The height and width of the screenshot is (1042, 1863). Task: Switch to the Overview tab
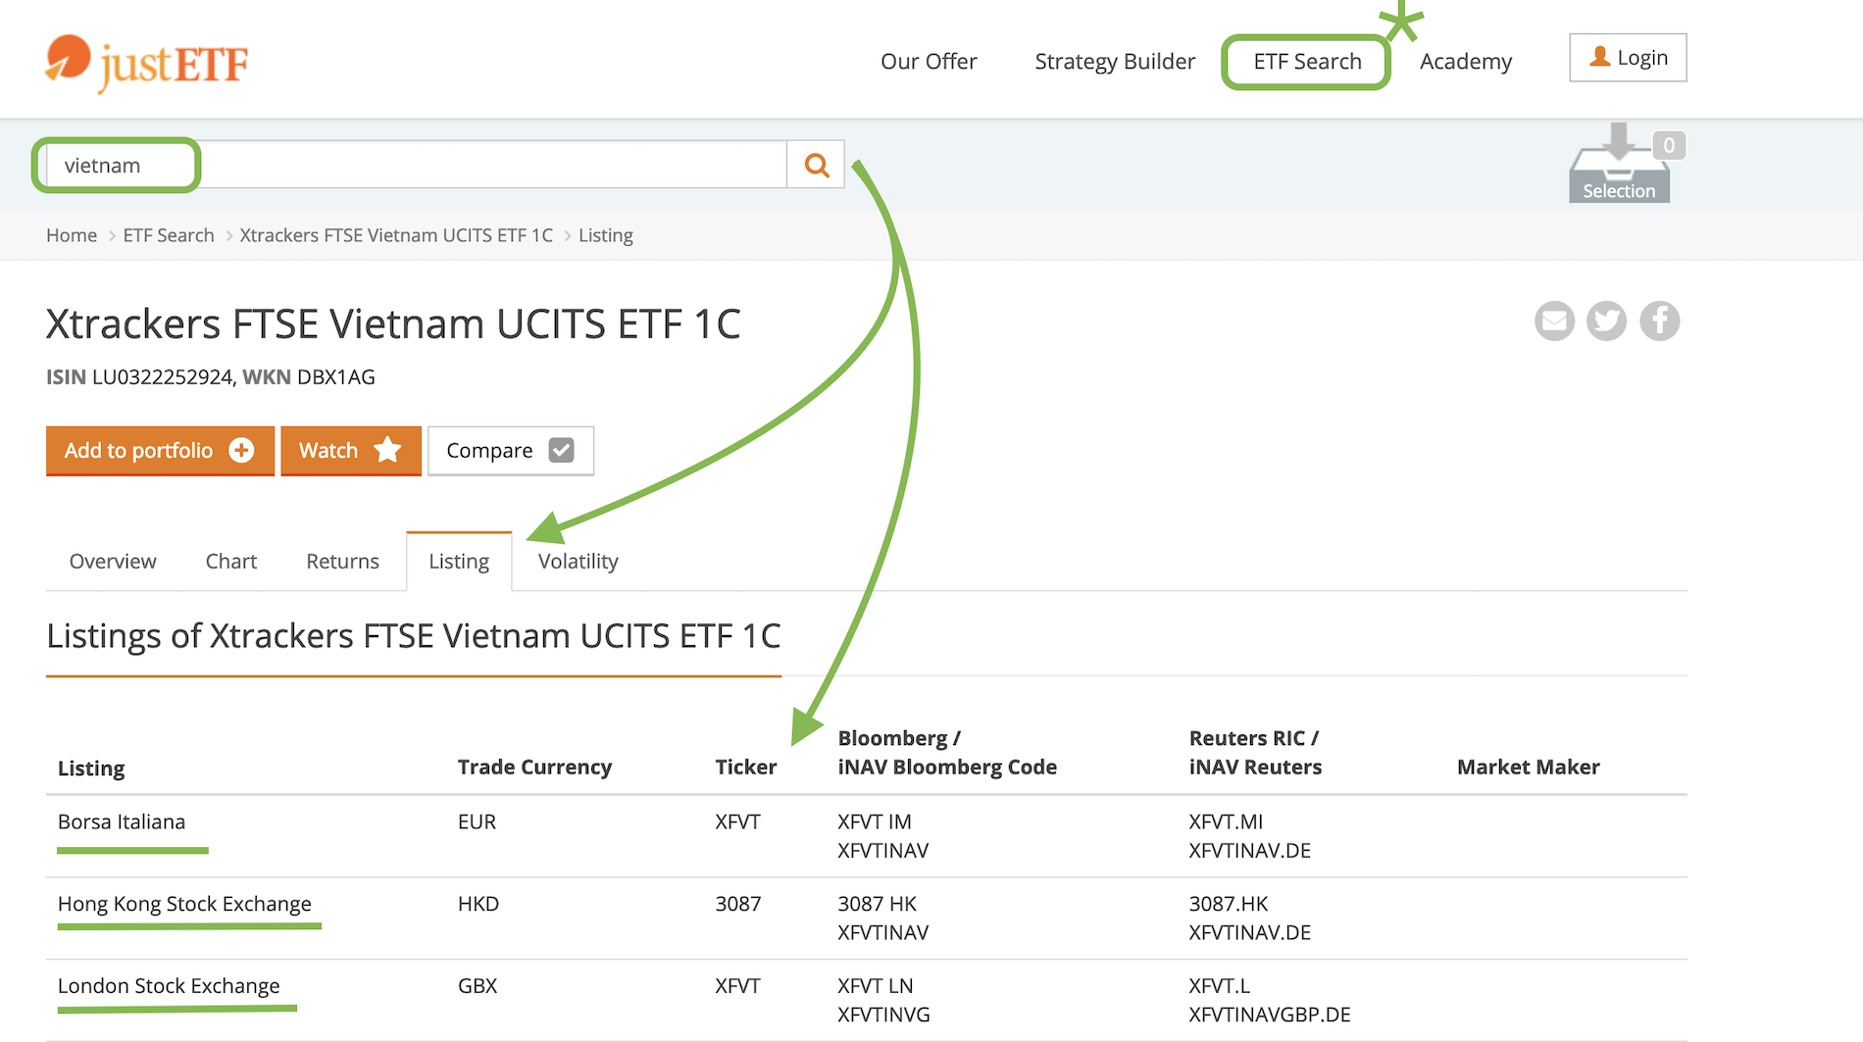[x=113, y=562]
